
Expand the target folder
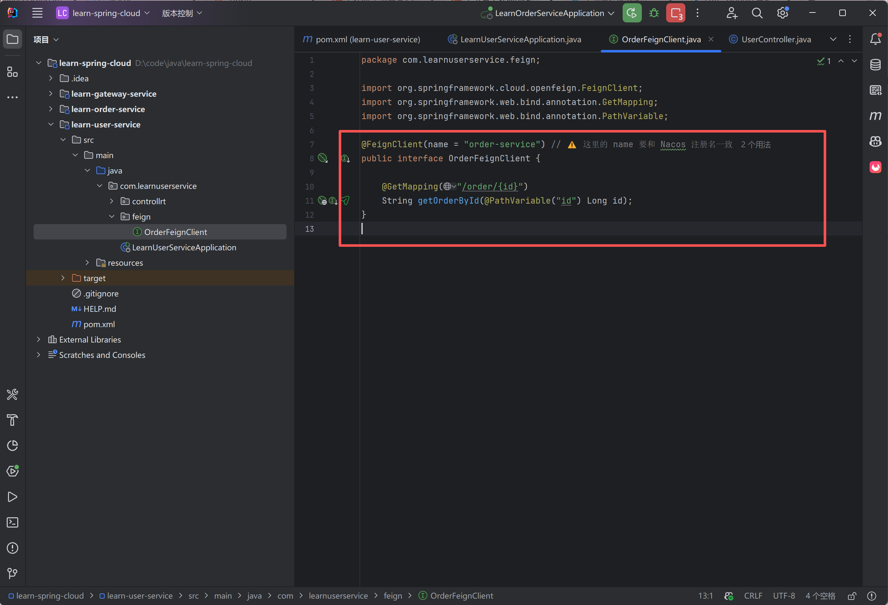[x=63, y=278]
